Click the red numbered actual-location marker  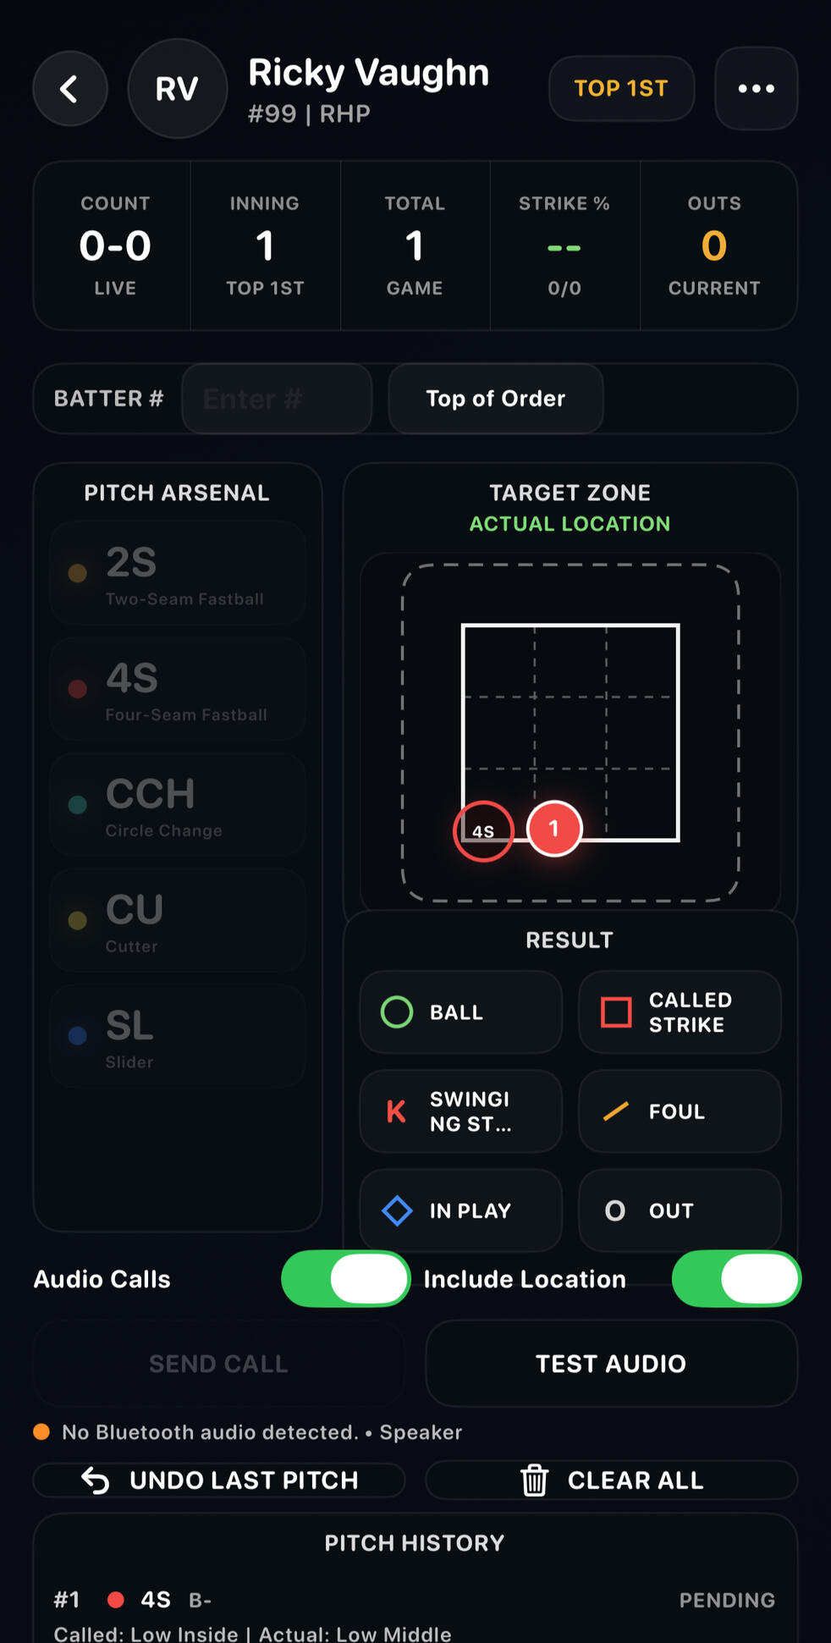pyautogui.click(x=554, y=829)
